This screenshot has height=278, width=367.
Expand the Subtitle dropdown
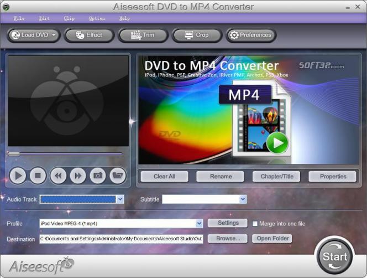(x=243, y=199)
